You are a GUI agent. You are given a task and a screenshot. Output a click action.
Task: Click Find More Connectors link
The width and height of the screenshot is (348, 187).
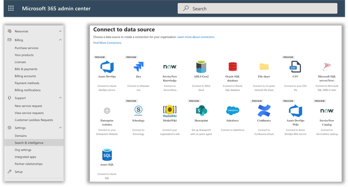108,43
